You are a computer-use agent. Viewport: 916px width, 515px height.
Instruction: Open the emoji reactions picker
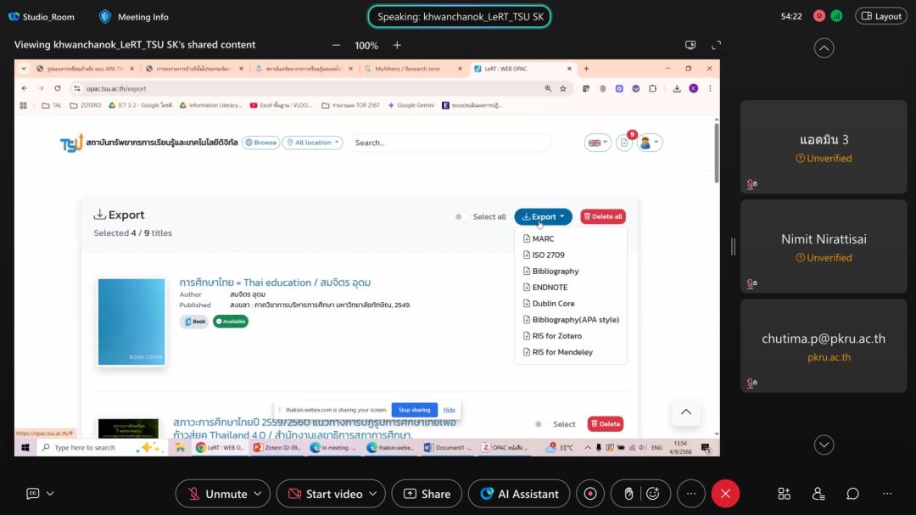[652, 494]
